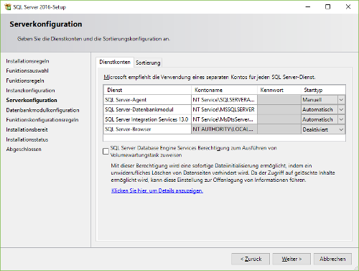Select account name NT Service\MSSQLSERVER
359x271 pixels.
(x=224, y=109)
